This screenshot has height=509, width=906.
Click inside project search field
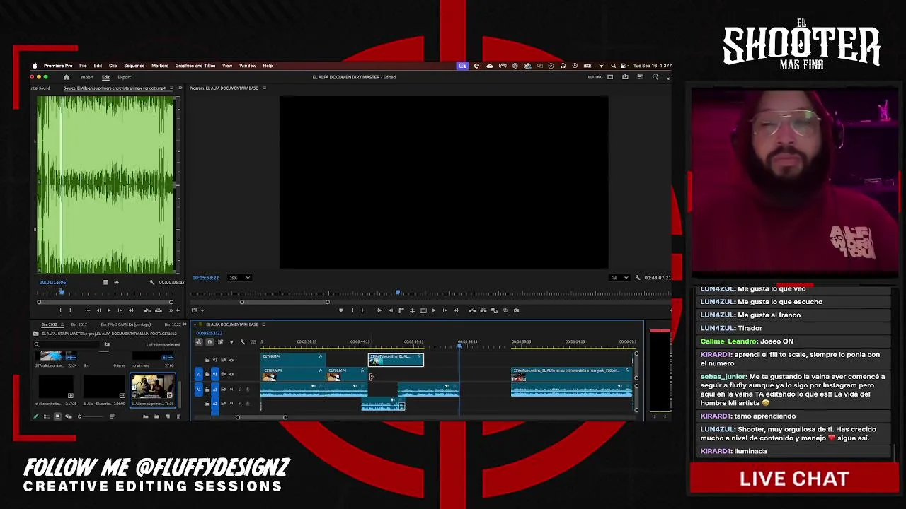point(67,344)
